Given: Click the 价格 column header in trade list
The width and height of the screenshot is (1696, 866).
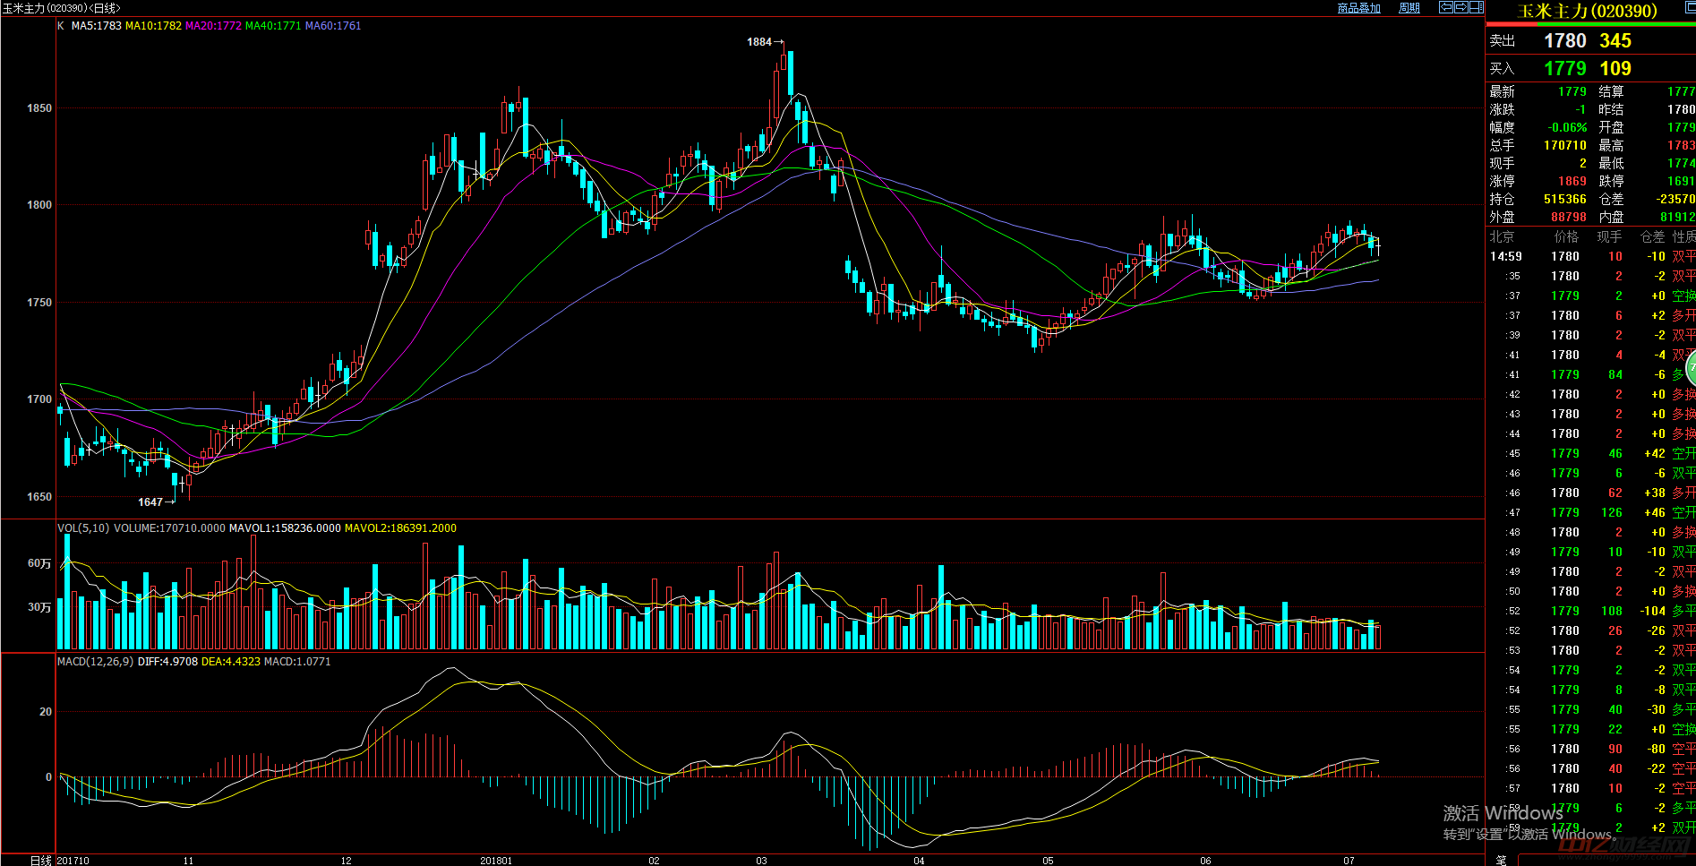Looking at the screenshot, I should point(1566,237).
